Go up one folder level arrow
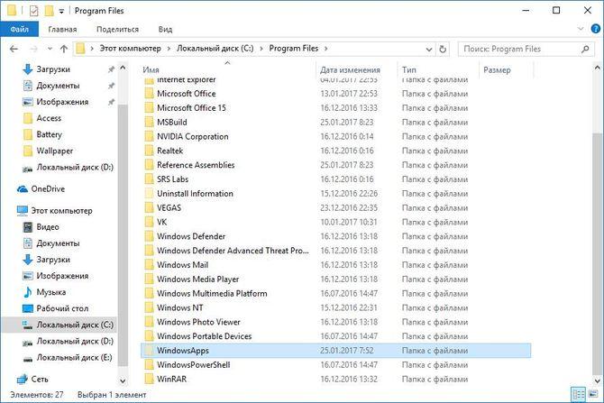 pyautogui.click(x=64, y=49)
